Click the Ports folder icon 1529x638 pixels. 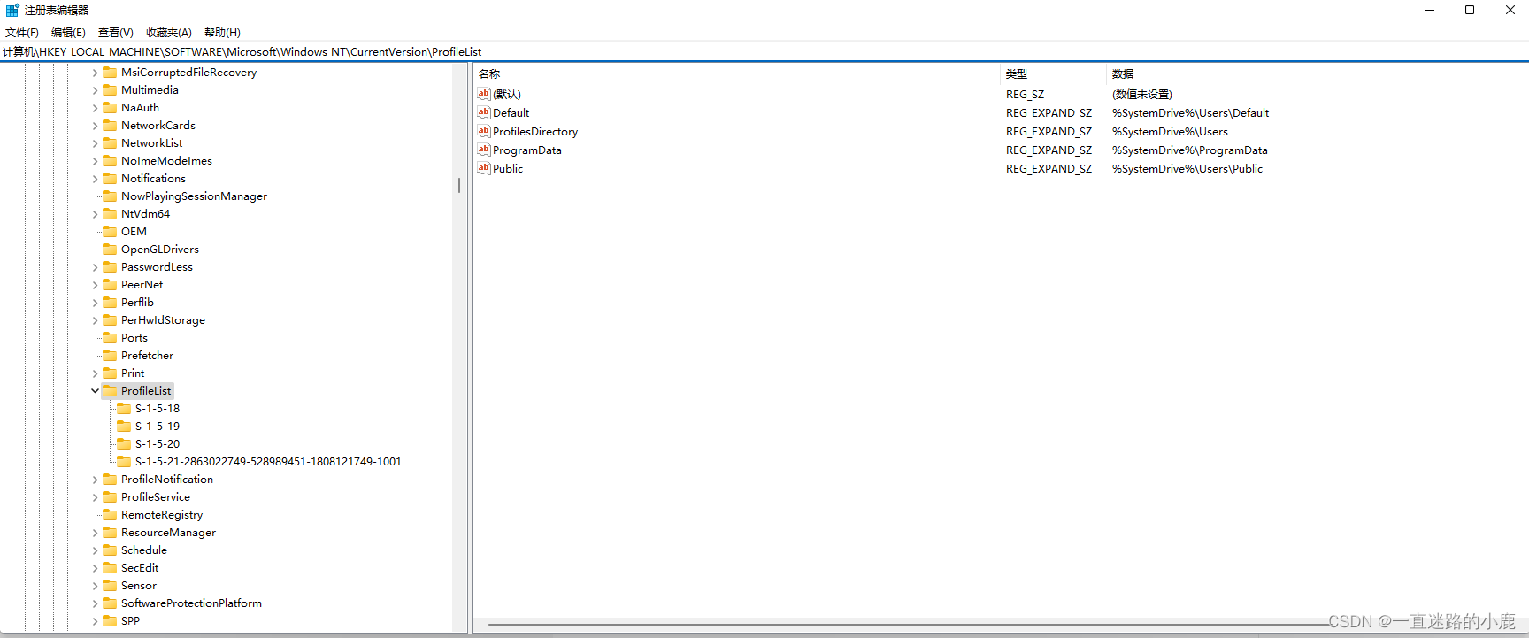(x=110, y=337)
